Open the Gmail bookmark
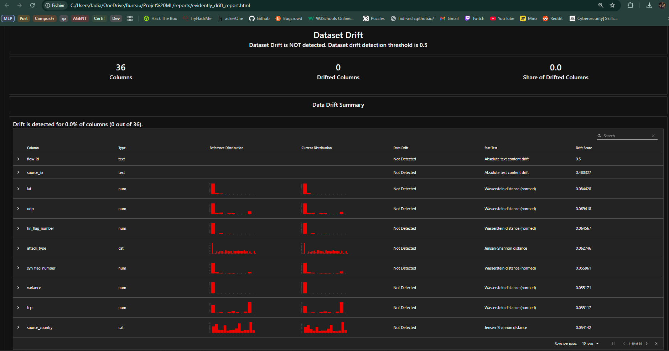 pyautogui.click(x=449, y=18)
